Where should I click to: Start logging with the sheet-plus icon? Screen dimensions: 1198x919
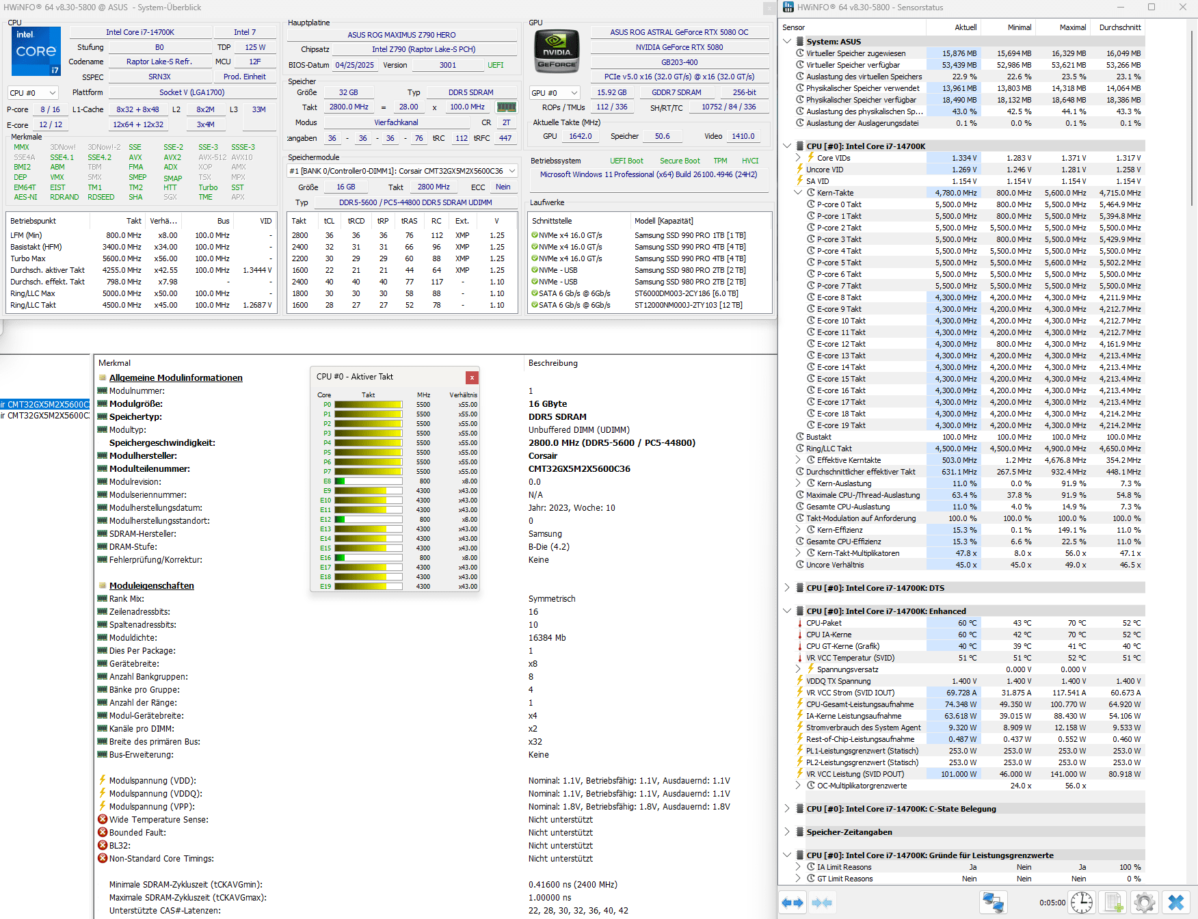(1114, 903)
